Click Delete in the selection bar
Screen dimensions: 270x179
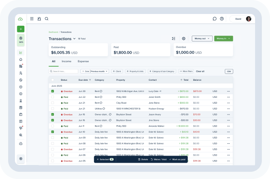[x=143, y=160]
